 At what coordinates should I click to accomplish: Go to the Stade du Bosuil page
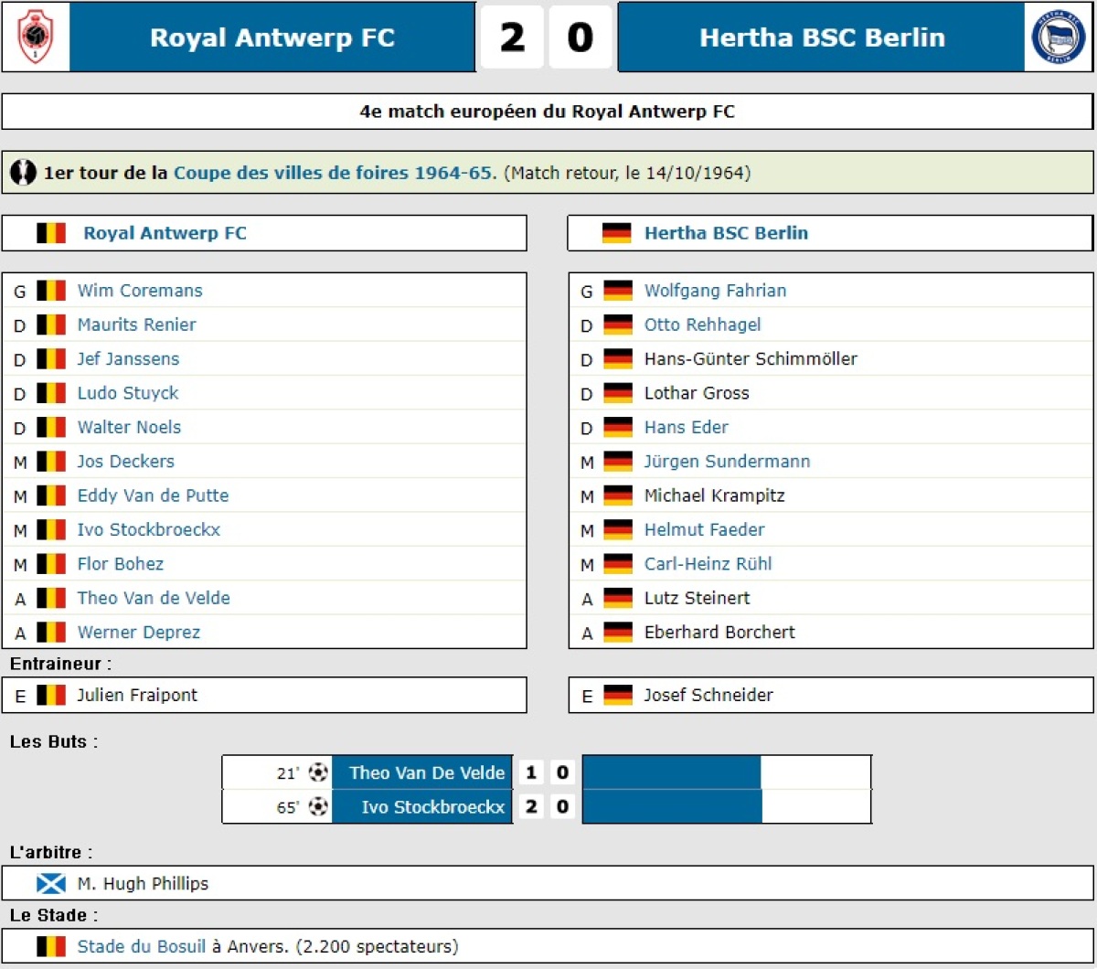141,946
